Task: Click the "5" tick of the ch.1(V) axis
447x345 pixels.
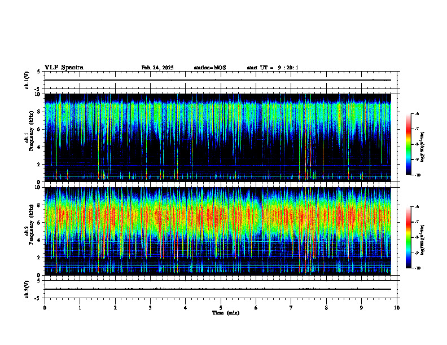Action: [39, 72]
